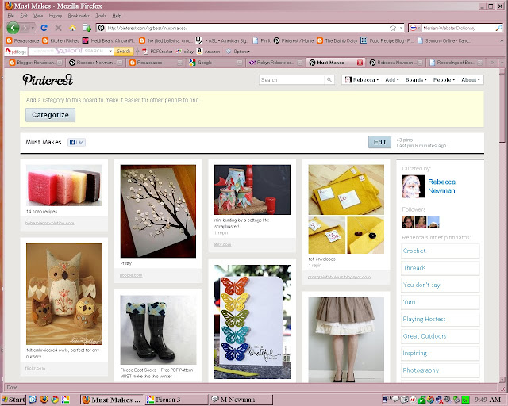508x406 pixels.
Task: Open the M Newman taskbar window
Action: 241,400
